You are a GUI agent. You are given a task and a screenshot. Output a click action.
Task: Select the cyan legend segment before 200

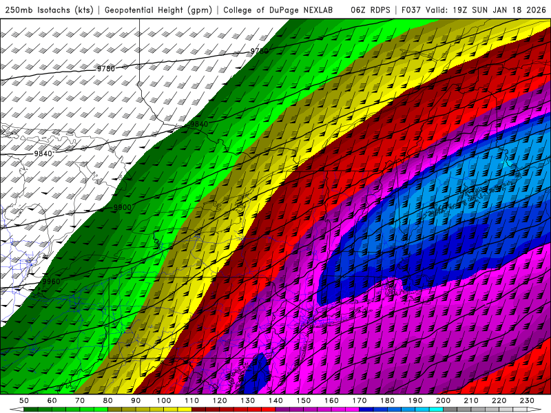(x=437, y=410)
